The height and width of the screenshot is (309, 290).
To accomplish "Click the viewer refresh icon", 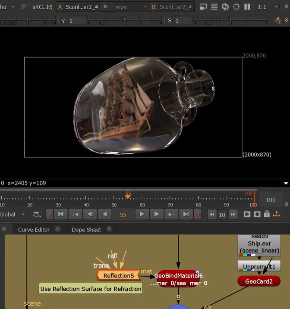I will [225, 7].
